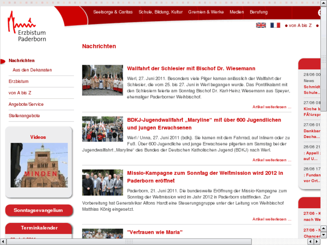
Task: Open Angebote/Service in sidebar
Action: [26, 104]
